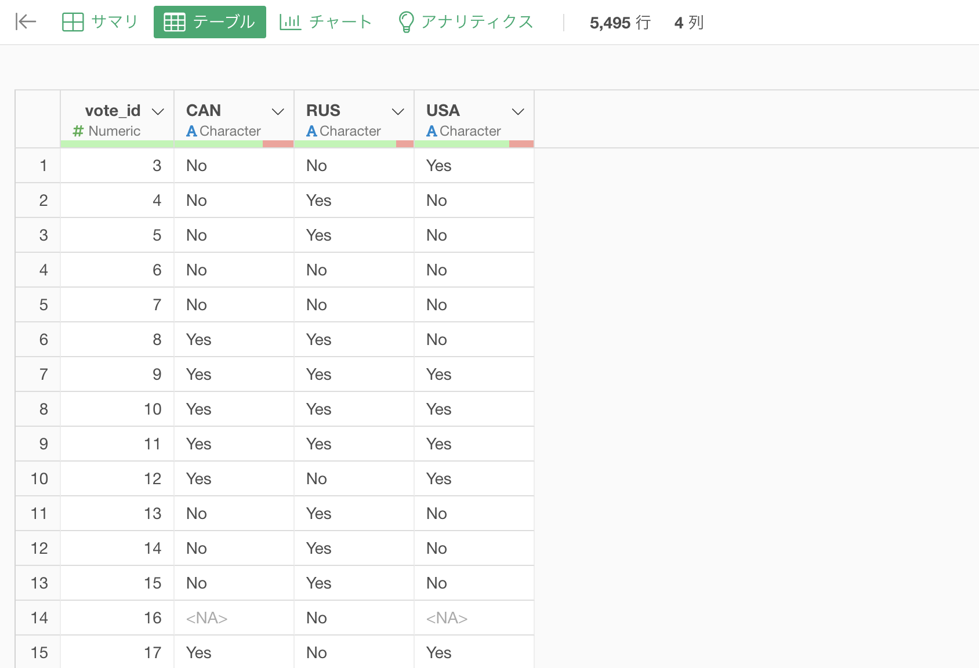
Task: Click USA cell Yes for vote_id 3
Action: coord(474,166)
